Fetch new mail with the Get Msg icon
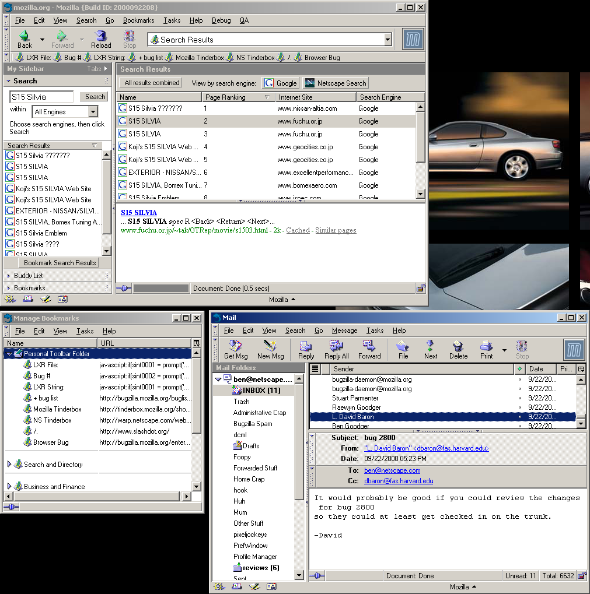 235,346
